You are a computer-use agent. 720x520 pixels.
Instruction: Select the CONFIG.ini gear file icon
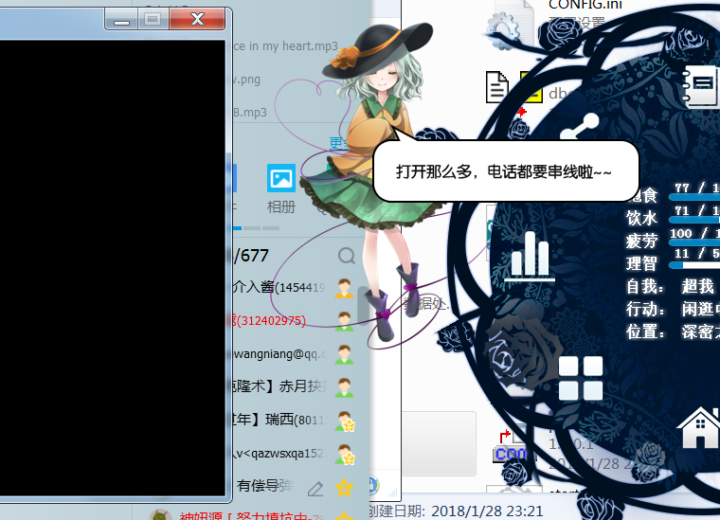(510, 27)
